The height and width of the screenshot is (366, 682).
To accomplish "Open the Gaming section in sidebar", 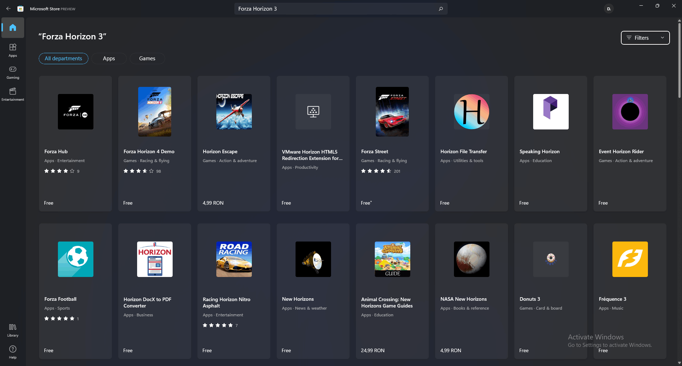I will (13, 72).
